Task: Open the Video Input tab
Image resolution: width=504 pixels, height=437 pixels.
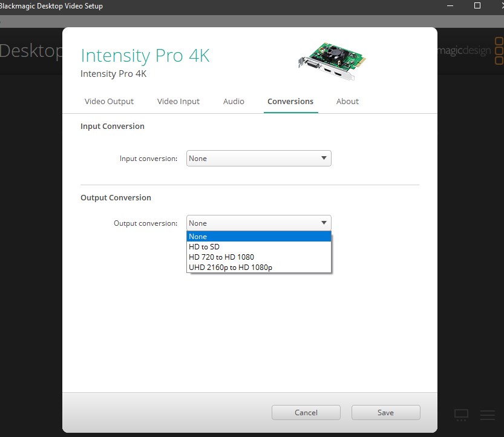Action: [178, 101]
